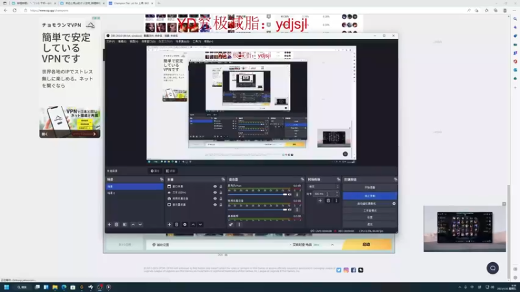This screenshot has height=292, width=520.
Task: Open second mixer channel three-dot options
Action: tap(297, 210)
